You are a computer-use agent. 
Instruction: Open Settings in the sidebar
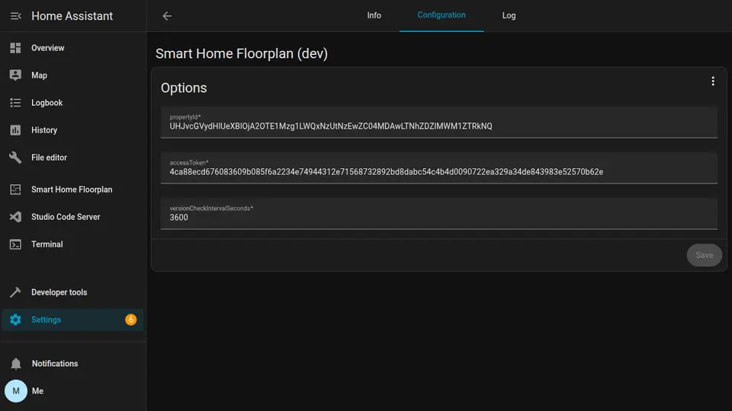tap(73, 320)
